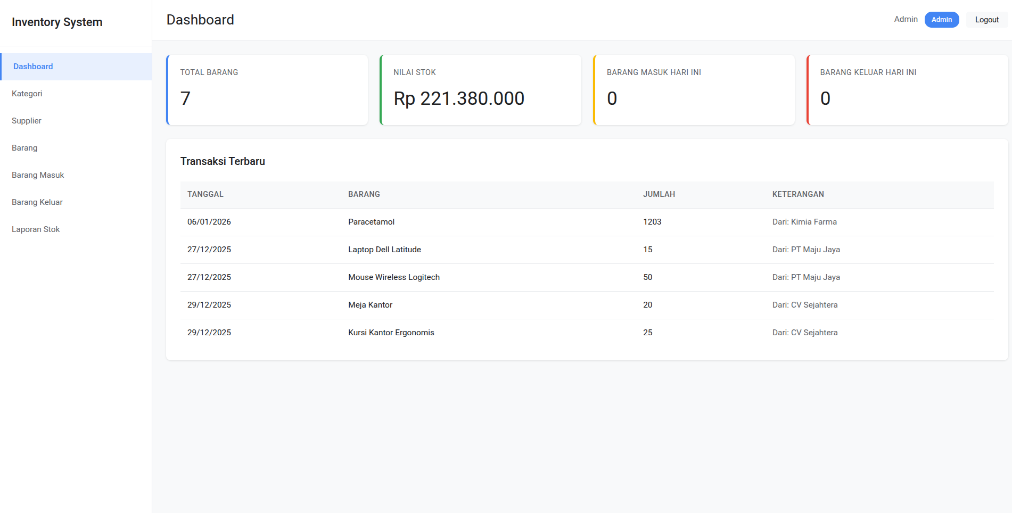
Task: Click the Logout button
Action: click(986, 20)
